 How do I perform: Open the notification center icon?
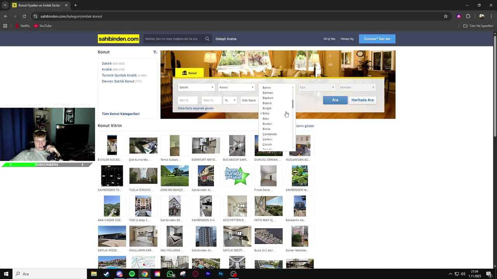coord(489,274)
